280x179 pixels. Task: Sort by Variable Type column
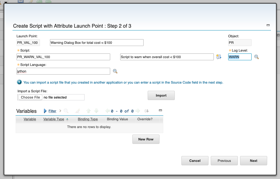pyautogui.click(x=54, y=119)
